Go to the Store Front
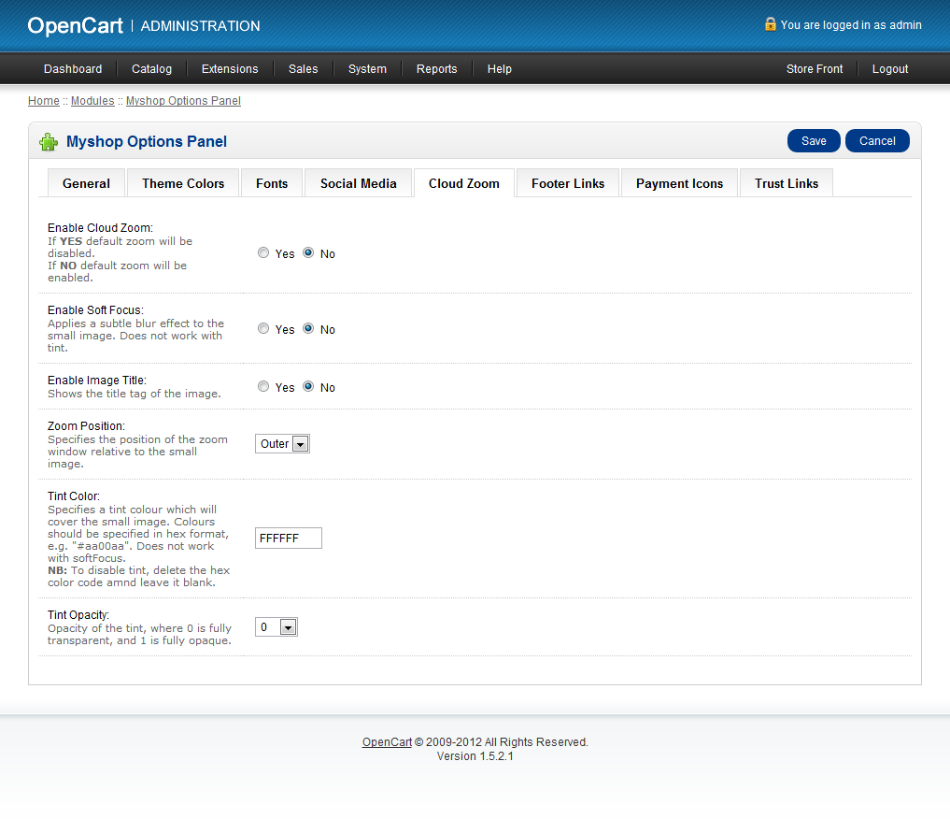Viewport: 950px width, 819px height. point(815,69)
